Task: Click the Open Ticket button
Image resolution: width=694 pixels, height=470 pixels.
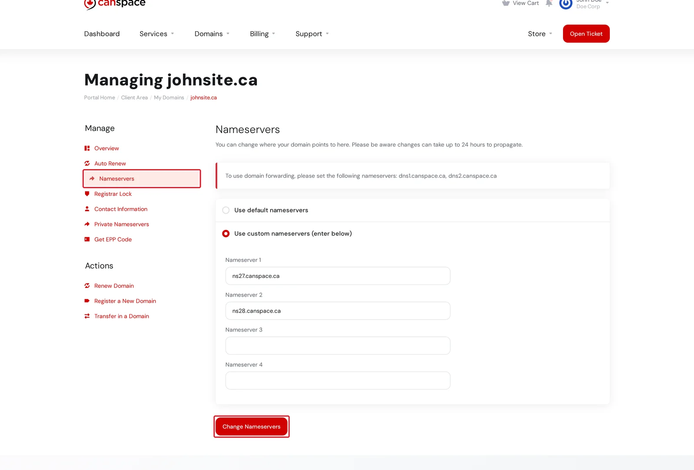Action: 586,34
